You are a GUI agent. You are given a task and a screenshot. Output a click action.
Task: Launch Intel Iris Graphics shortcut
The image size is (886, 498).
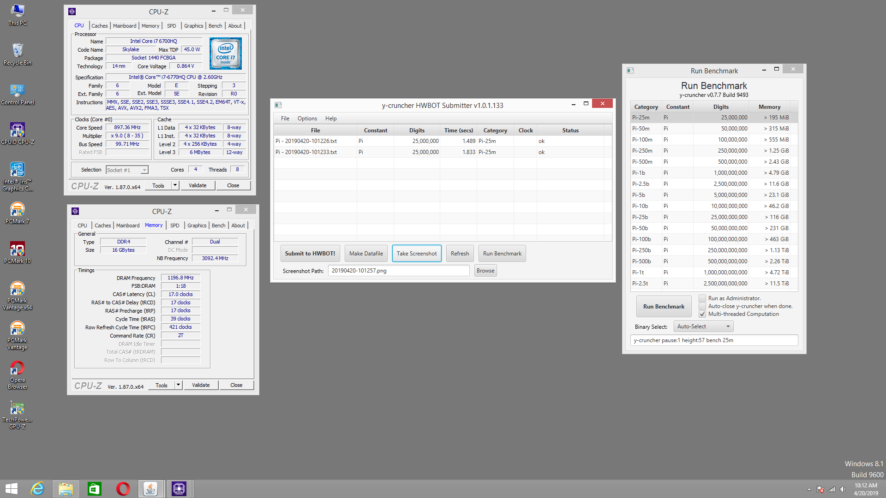coord(18,177)
